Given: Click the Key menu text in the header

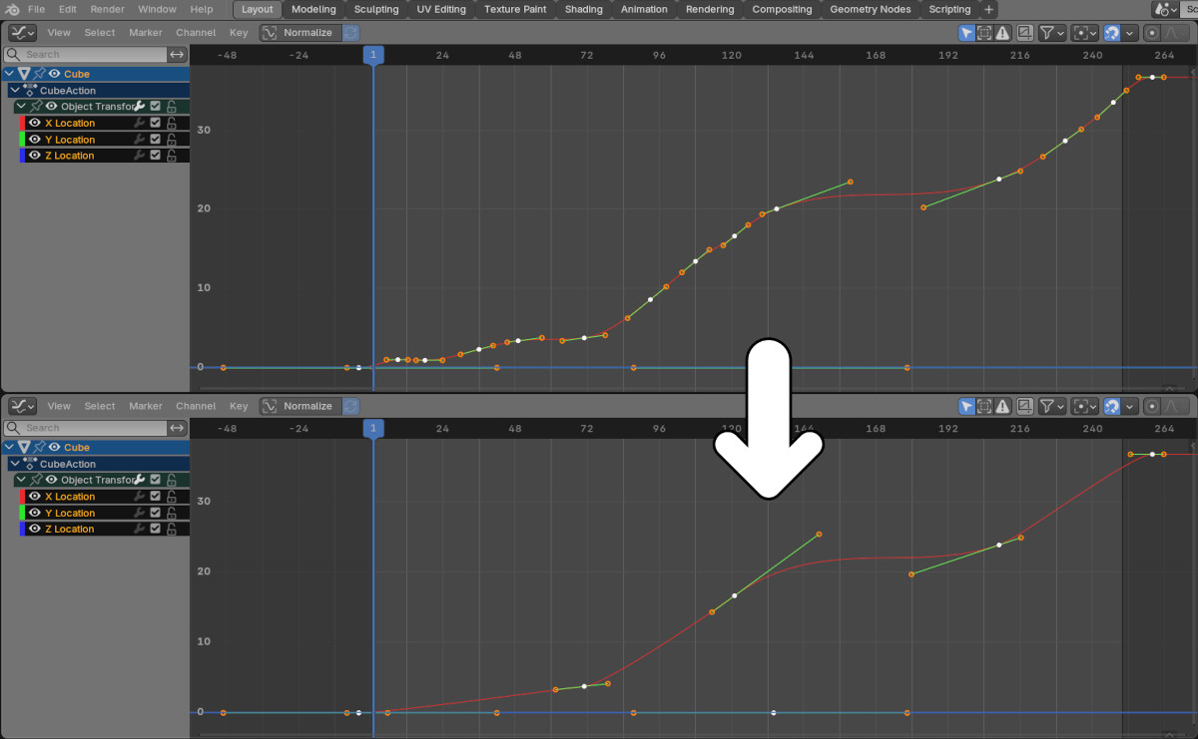Looking at the screenshot, I should coord(239,32).
